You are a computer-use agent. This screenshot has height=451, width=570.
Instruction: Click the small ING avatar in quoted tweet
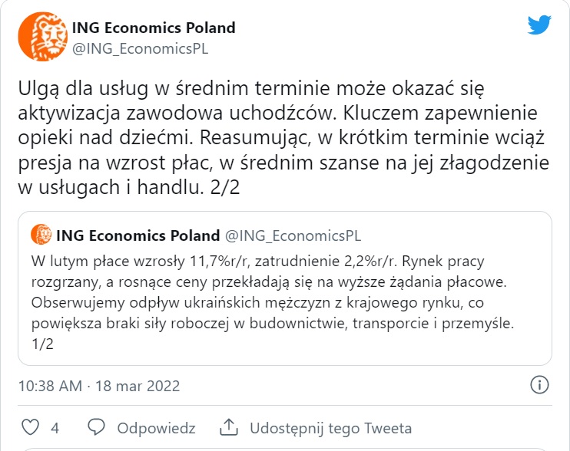pos(41,235)
